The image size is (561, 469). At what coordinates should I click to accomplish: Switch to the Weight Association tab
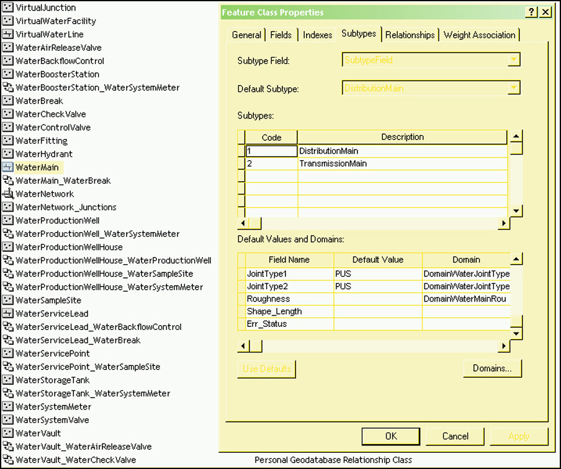click(x=480, y=35)
